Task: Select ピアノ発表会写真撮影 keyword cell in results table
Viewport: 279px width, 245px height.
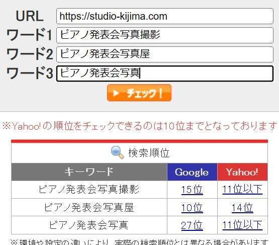Action: [89, 190]
